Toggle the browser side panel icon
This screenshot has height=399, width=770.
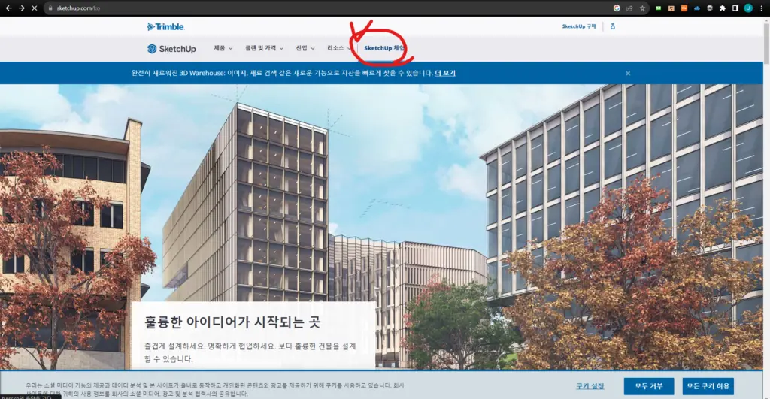tap(735, 8)
